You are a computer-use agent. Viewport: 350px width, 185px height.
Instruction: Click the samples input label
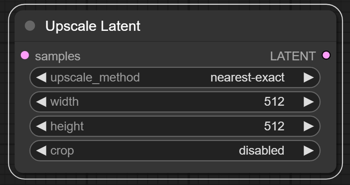pyautogui.click(x=57, y=56)
